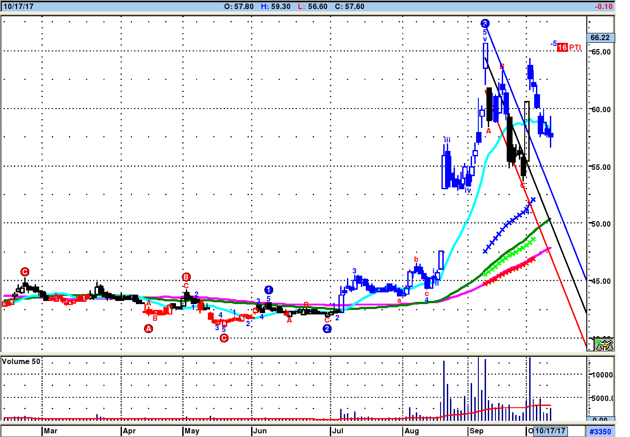The width and height of the screenshot is (630, 437).
Task: Click the 65.00 price scale label
Action: tap(601, 52)
